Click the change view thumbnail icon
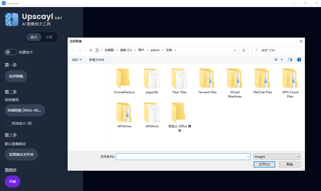The image size is (321, 191). 276,60
